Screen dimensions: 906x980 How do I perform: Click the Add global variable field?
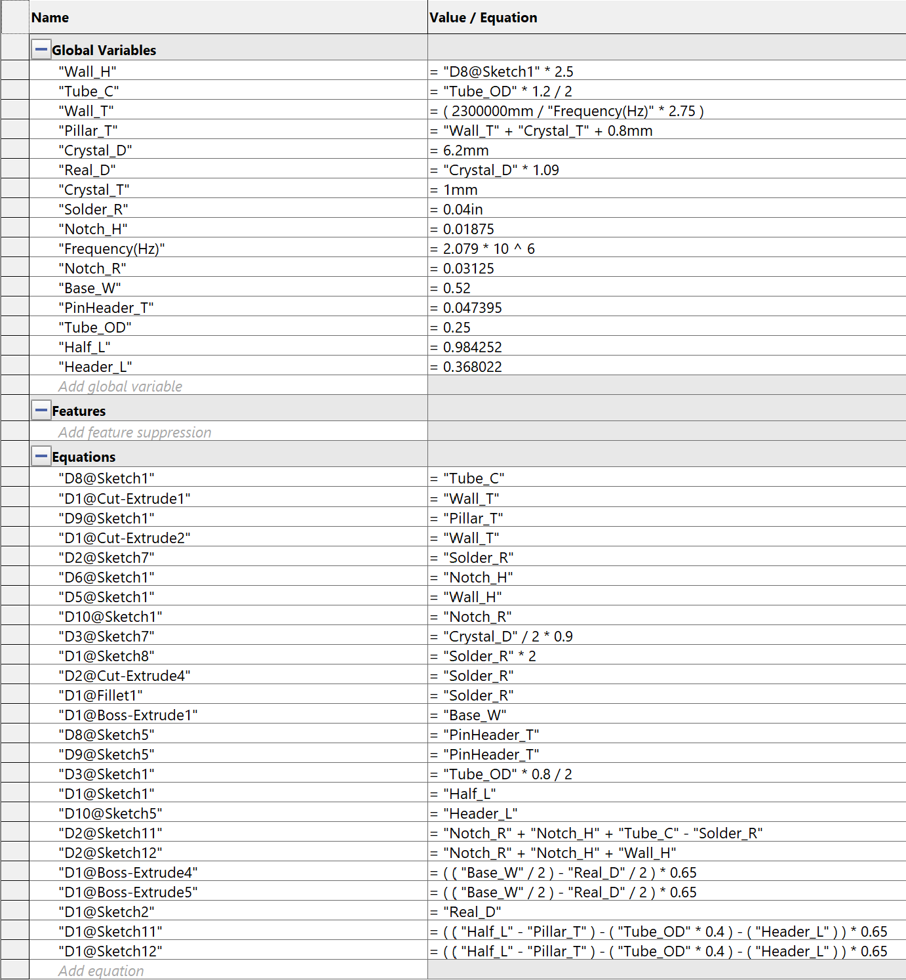pyautogui.click(x=228, y=386)
